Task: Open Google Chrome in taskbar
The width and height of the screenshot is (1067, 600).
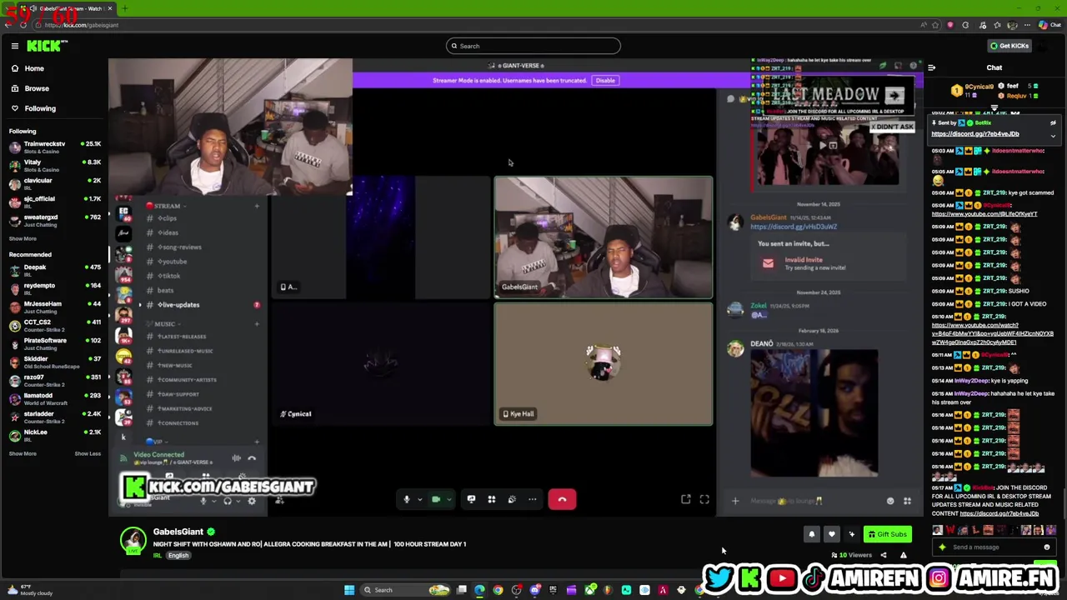Action: 498,590
